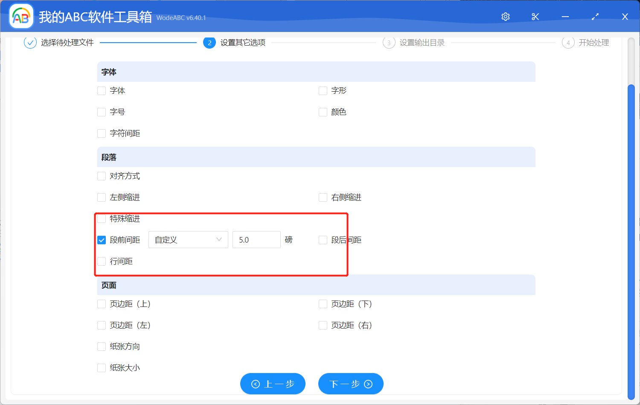
Task: Enable the 页边距（下） checkbox
Action: pos(323,304)
